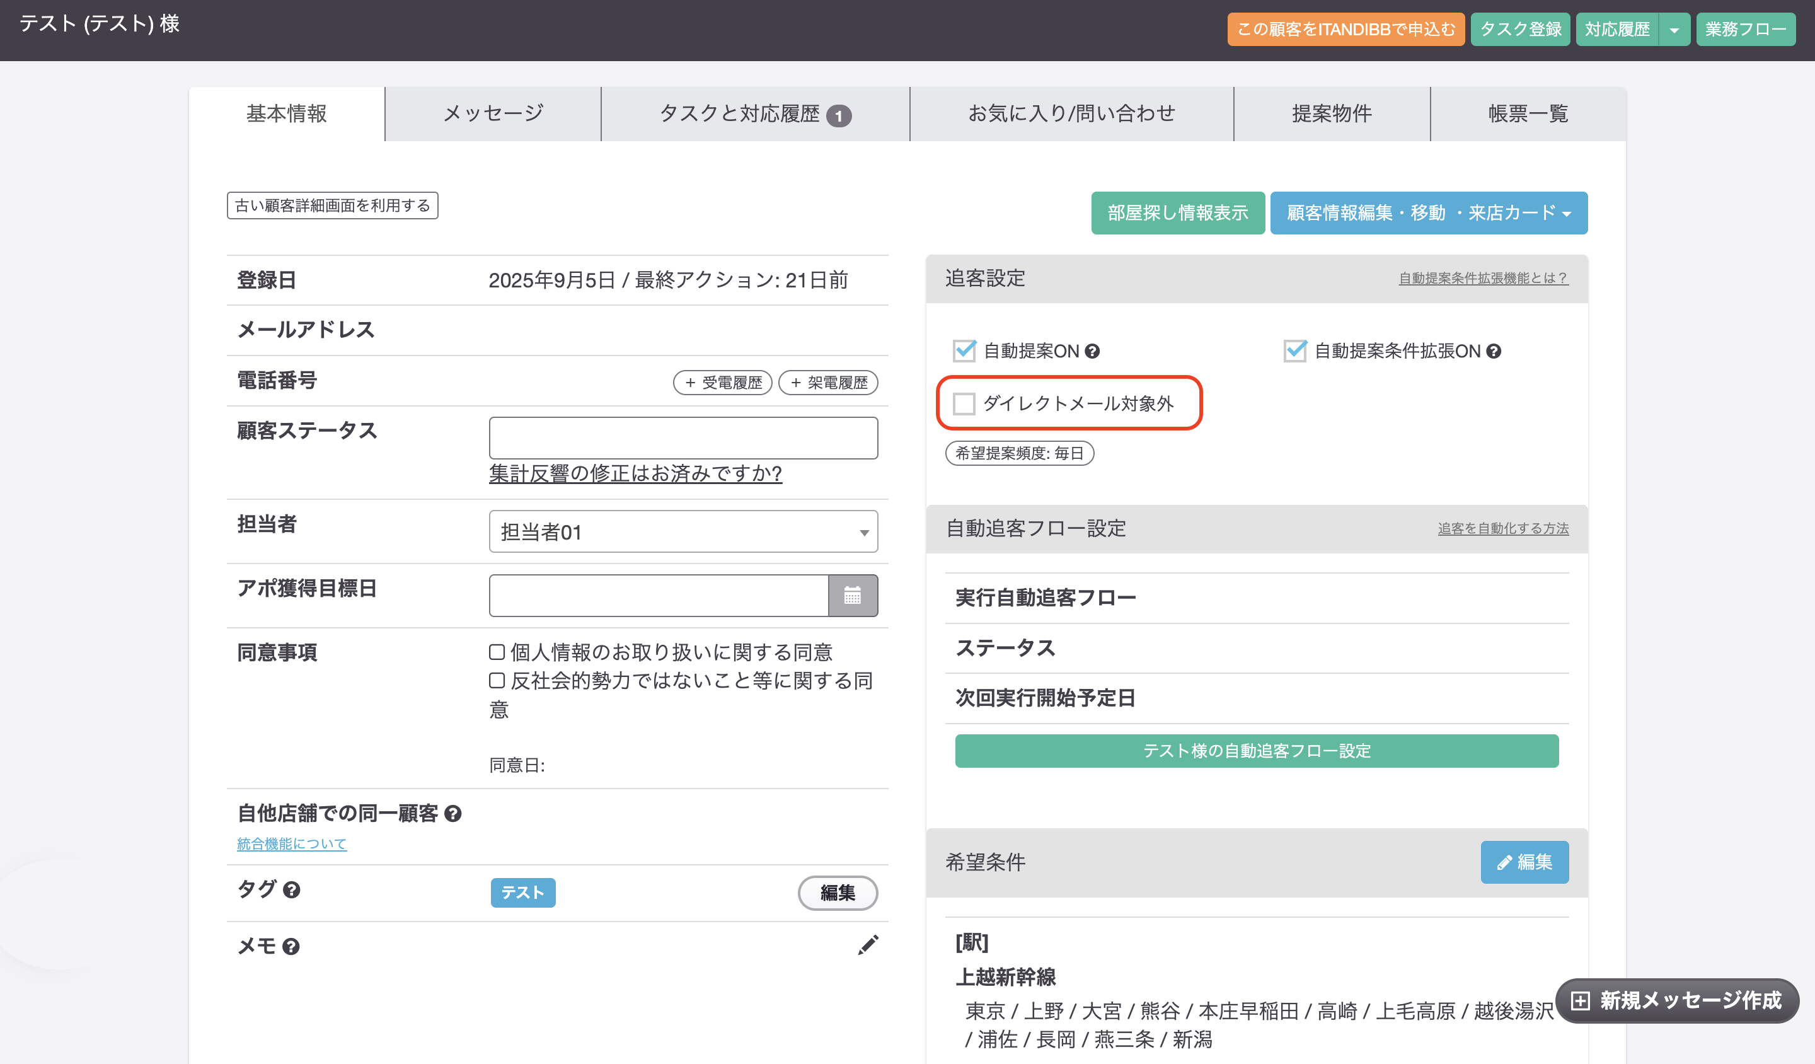Click テスト様の自動追客フロー設定 button
1815x1064 pixels.
tap(1257, 751)
